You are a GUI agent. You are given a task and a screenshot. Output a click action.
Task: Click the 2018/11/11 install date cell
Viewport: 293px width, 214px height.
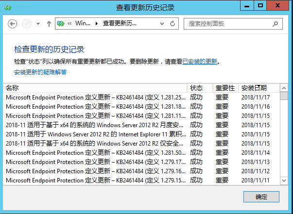(256, 181)
